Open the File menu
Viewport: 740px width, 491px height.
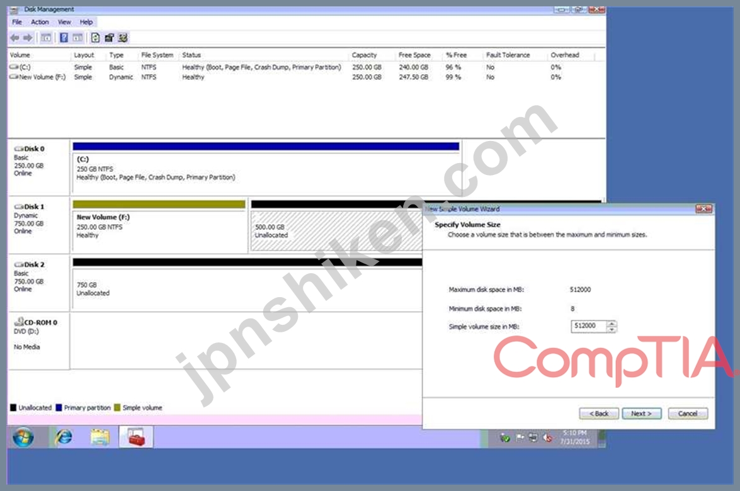tap(17, 22)
